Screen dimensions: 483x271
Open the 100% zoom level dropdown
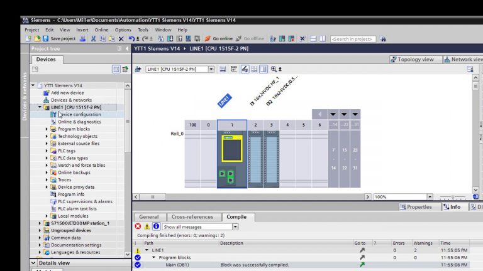430,197
